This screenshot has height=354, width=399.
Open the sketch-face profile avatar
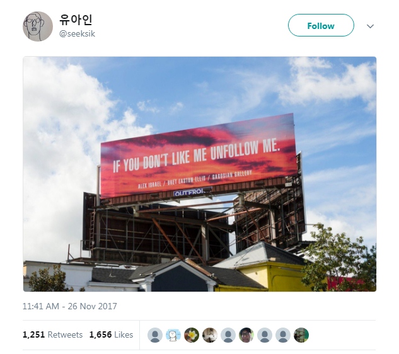click(x=38, y=26)
